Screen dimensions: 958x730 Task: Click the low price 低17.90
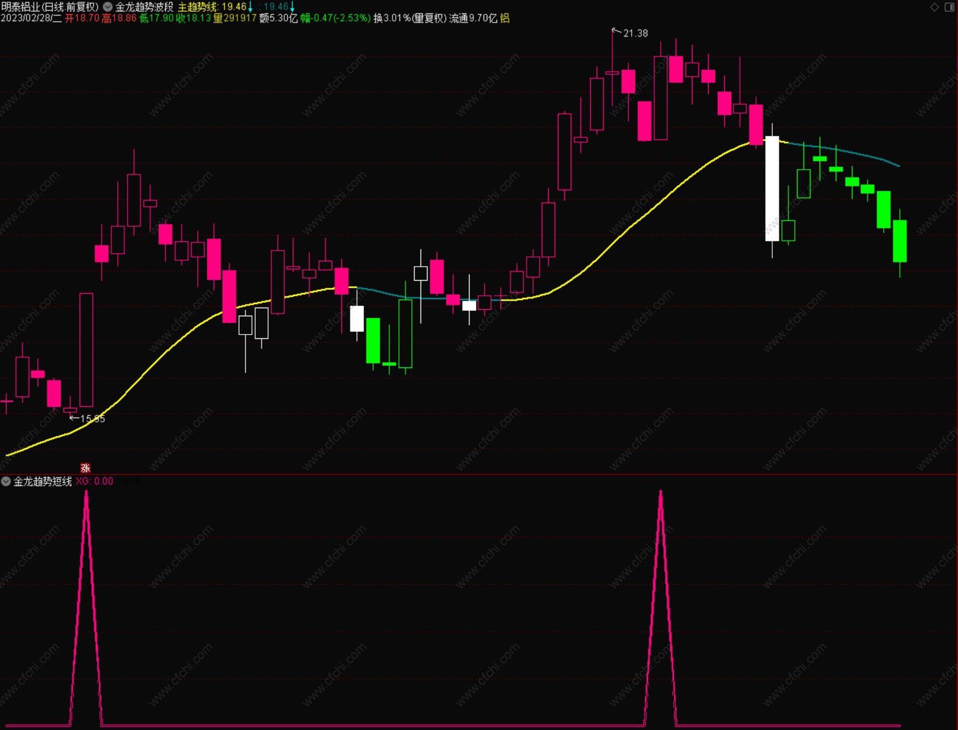click(157, 18)
